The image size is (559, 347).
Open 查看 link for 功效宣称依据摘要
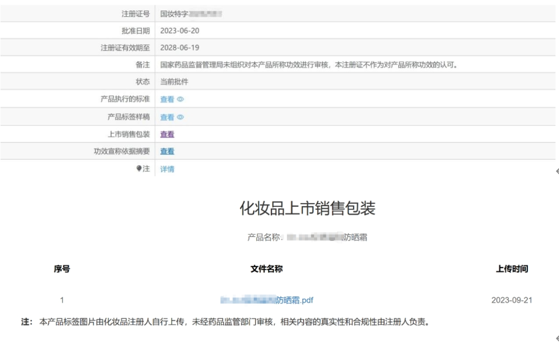167,151
